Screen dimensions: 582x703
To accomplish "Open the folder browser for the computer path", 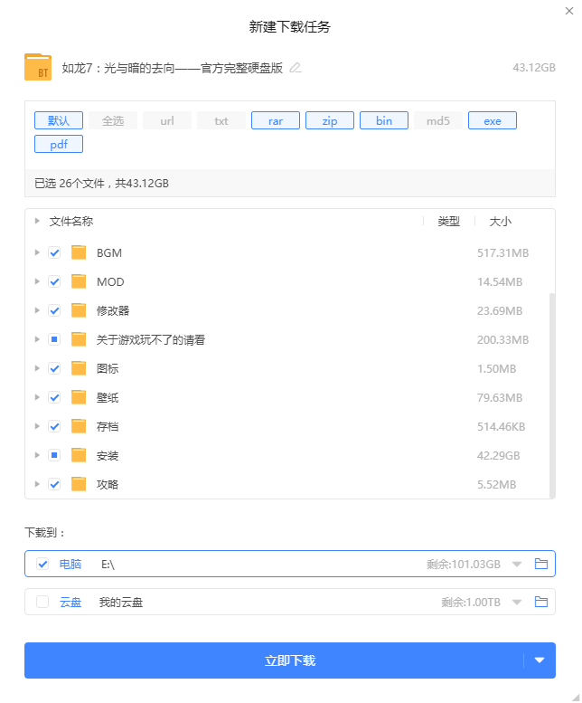I will coord(540,564).
